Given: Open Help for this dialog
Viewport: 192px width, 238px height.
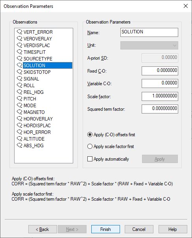Looking at the screenshot, I should 173,229.
